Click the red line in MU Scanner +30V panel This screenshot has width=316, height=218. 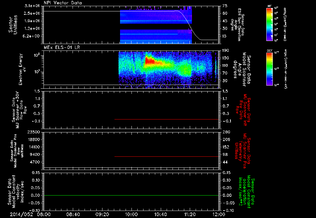click(x=166, y=119)
